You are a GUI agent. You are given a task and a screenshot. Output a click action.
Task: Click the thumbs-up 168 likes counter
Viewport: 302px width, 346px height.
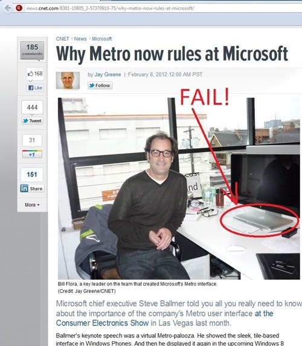point(35,74)
